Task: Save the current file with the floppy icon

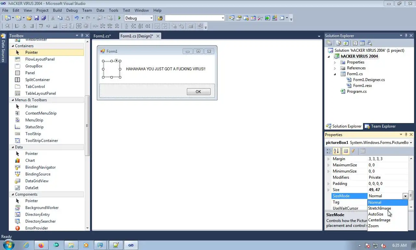Action: tap(36, 18)
